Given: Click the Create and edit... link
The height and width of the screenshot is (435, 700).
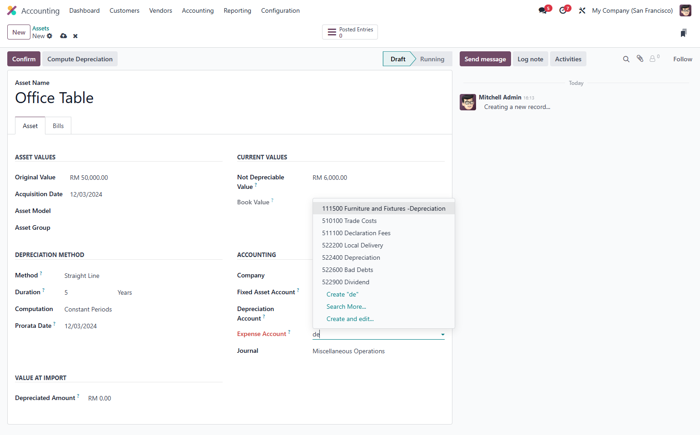Looking at the screenshot, I should pyautogui.click(x=350, y=319).
